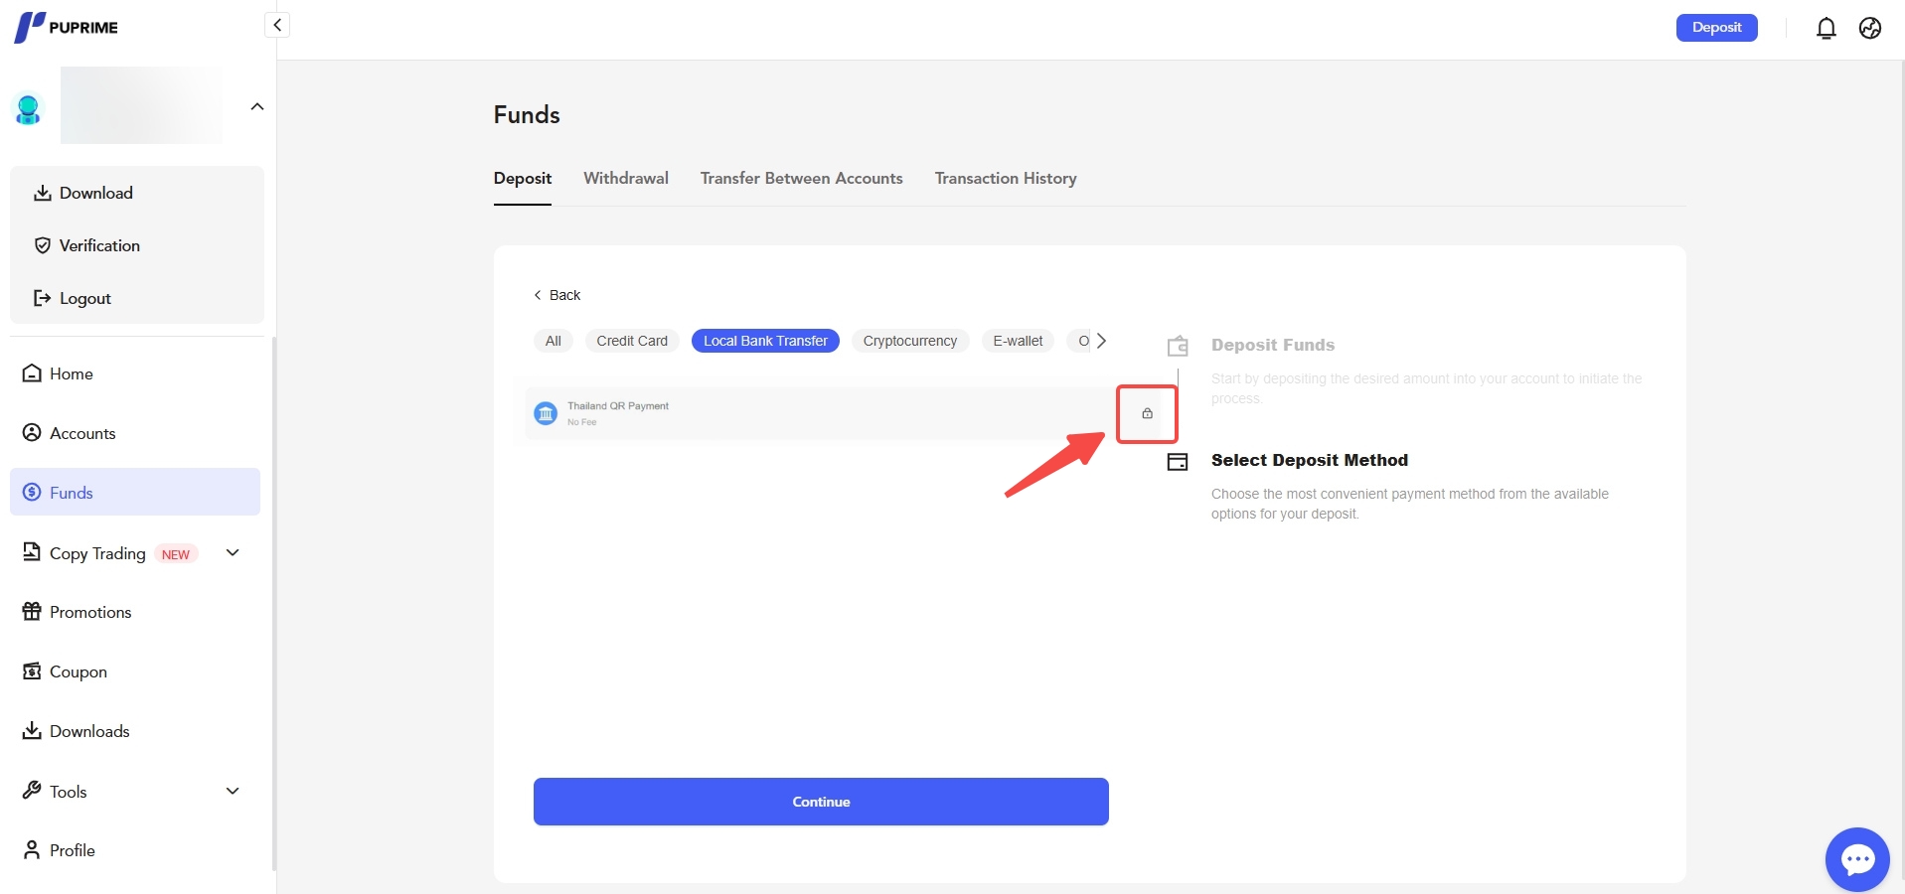Screen dimensions: 1905x894
Task: Select the Funds sidebar icon
Action: (x=32, y=492)
